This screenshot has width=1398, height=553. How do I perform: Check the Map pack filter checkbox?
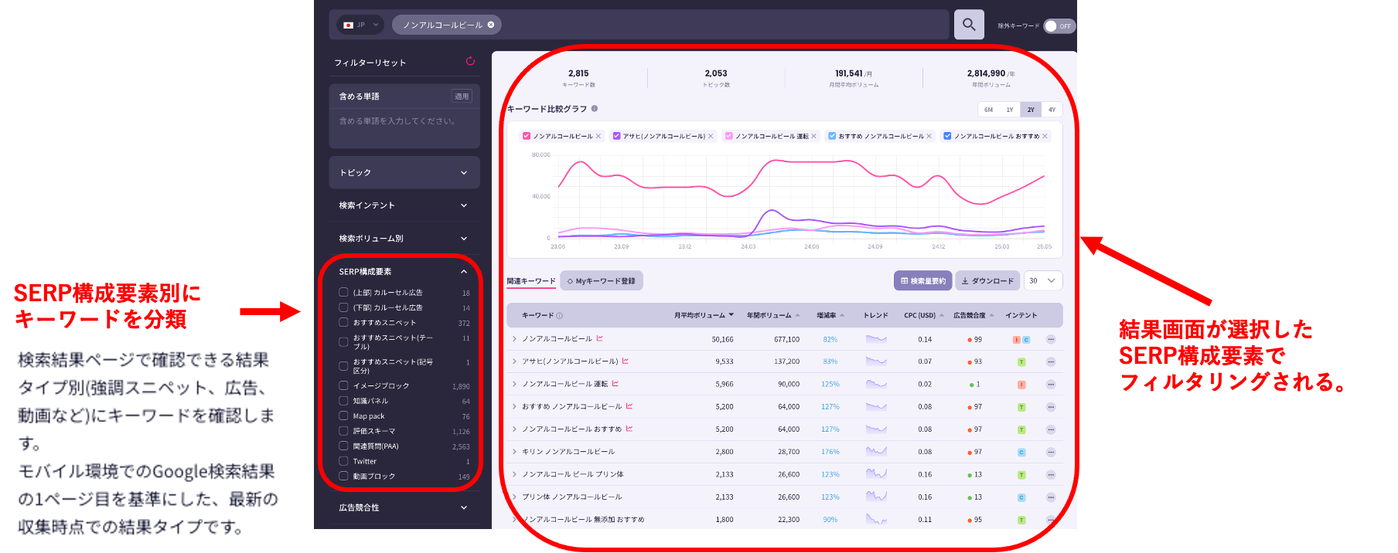[x=343, y=416]
